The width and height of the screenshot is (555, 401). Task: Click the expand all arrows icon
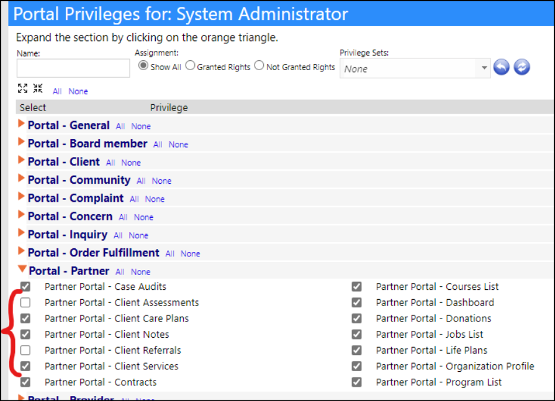coord(22,88)
